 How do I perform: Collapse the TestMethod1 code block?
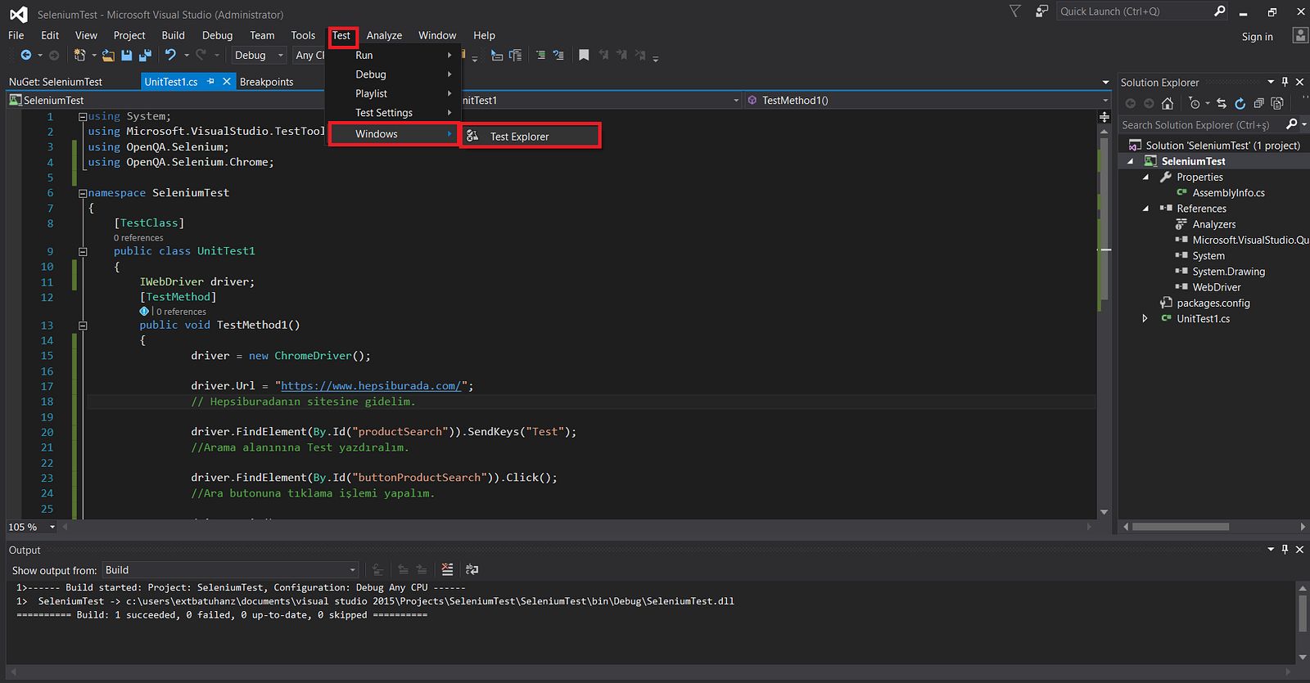[83, 325]
